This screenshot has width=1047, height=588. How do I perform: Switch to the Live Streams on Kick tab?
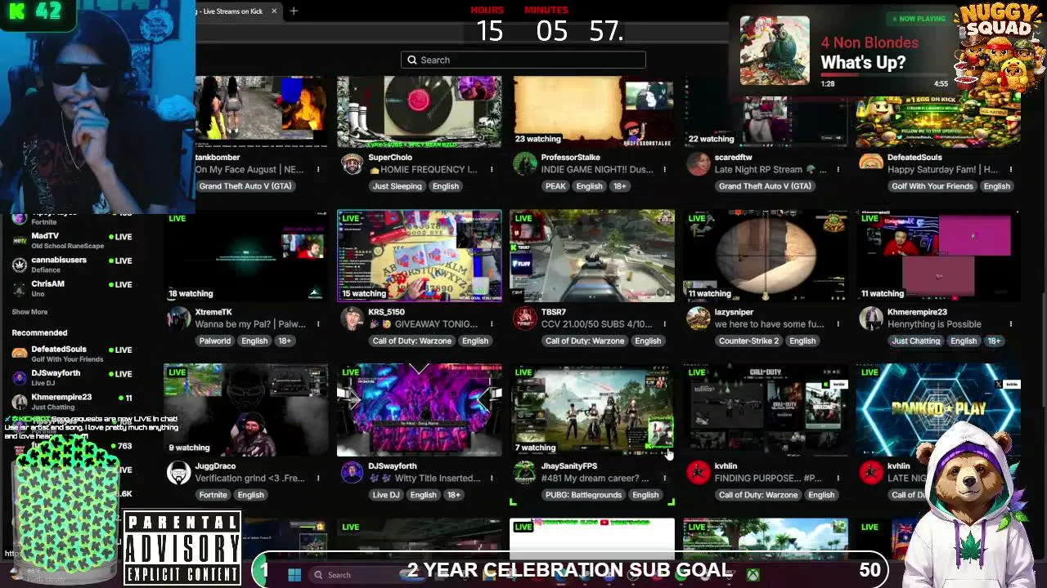(x=231, y=11)
